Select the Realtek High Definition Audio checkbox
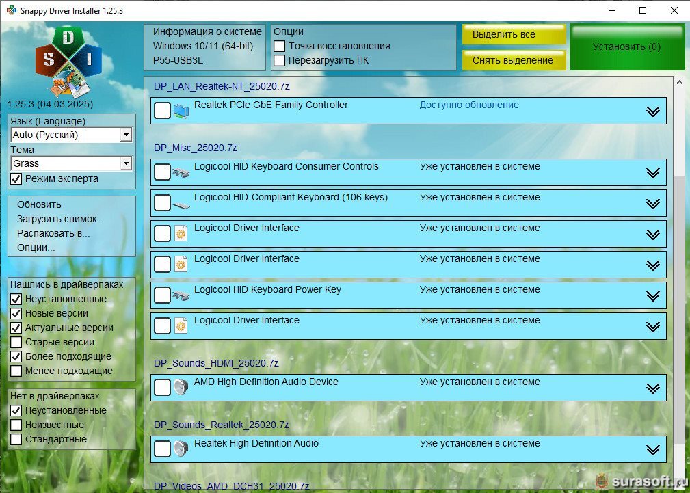The image size is (690, 493). (162, 449)
